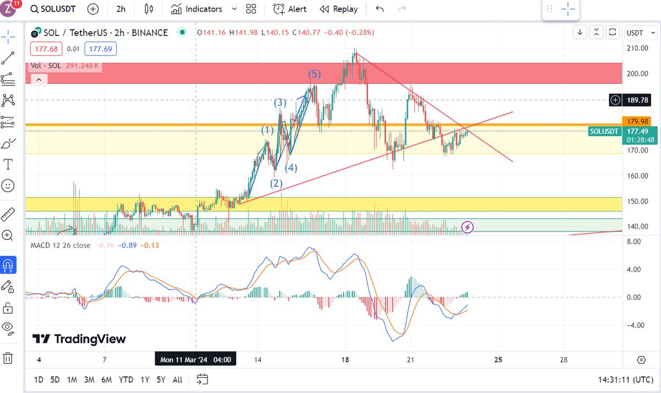This screenshot has width=661, height=393.
Task: Select the Elliott wave label (5)
Action: 315,74
